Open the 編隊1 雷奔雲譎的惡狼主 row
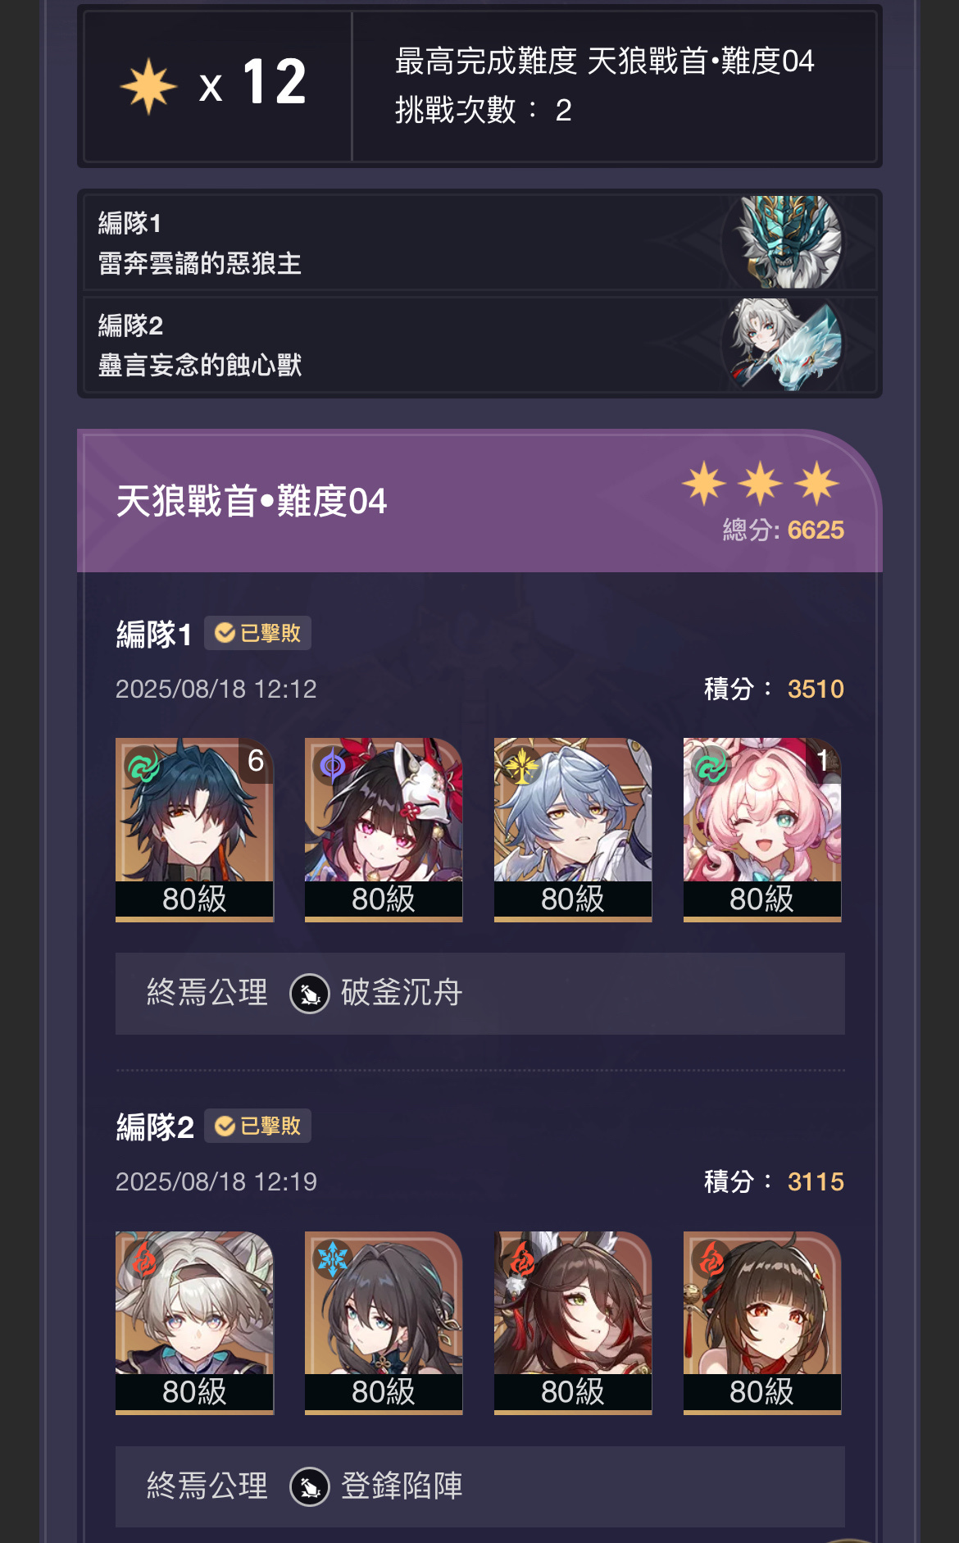The width and height of the screenshot is (959, 1543). pos(479,242)
